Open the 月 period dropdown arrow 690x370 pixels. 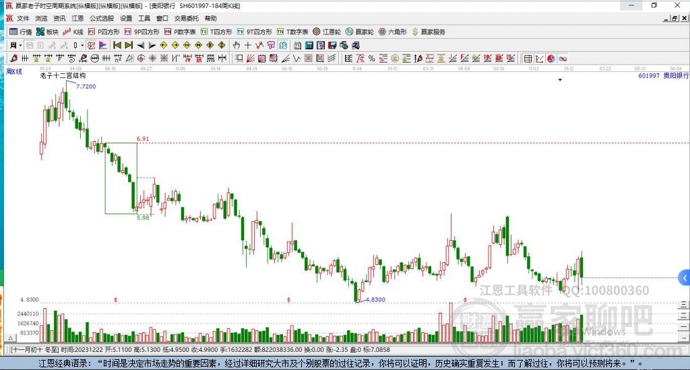[x=20, y=45]
